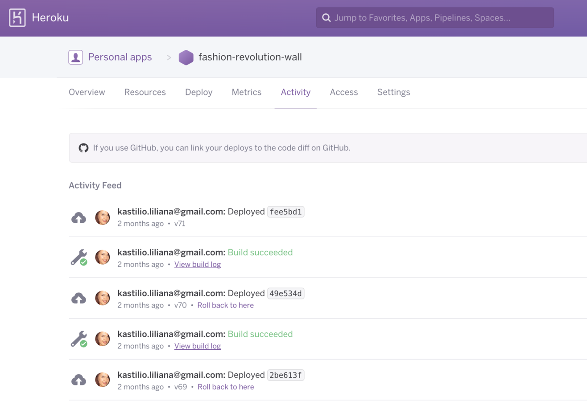Image resolution: width=587 pixels, height=401 pixels.
Task: Open the Metrics tab
Action: [247, 92]
